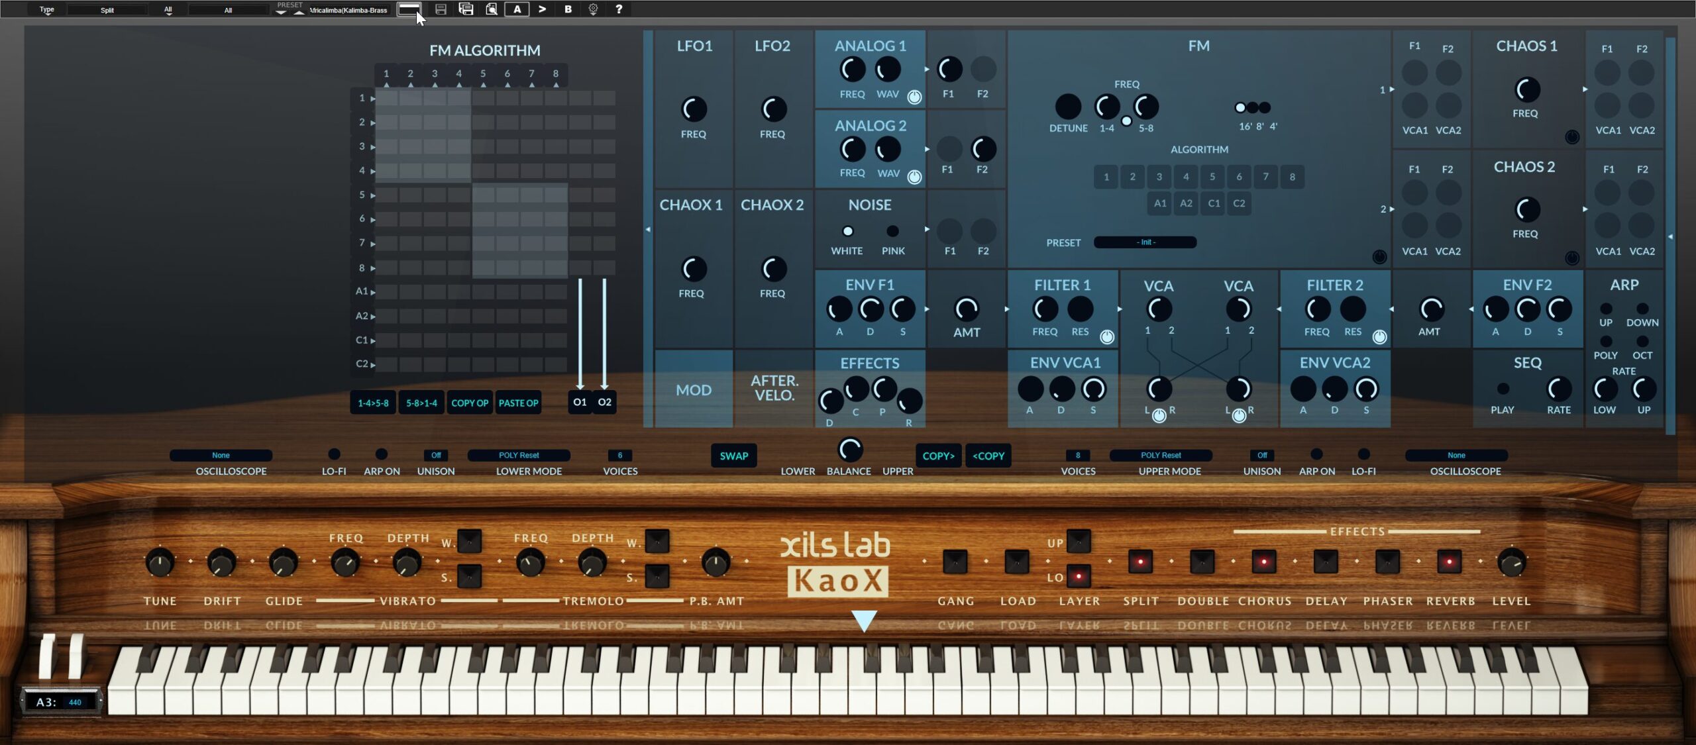The width and height of the screenshot is (1696, 745).
Task: Click the DRIFT knob
Action: pyautogui.click(x=222, y=562)
